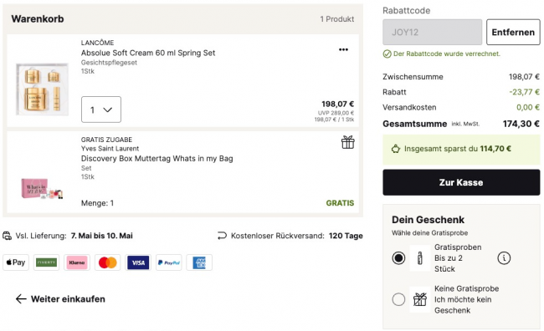The width and height of the screenshot is (544, 331).
Task: Click the Versandkosten value 0,00 €
Action: tap(528, 107)
